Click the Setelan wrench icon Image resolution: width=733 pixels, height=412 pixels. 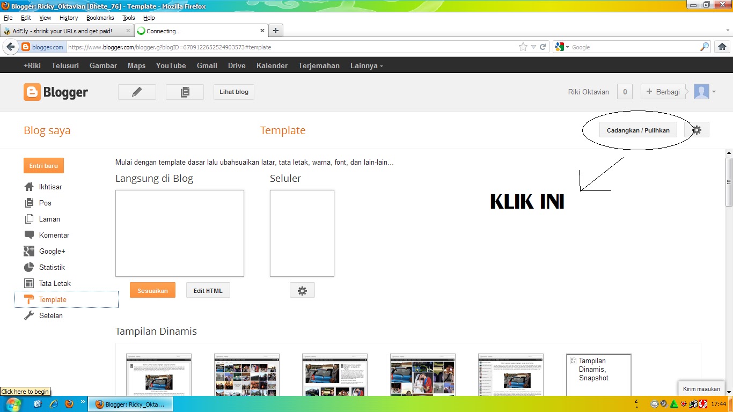[x=29, y=315]
